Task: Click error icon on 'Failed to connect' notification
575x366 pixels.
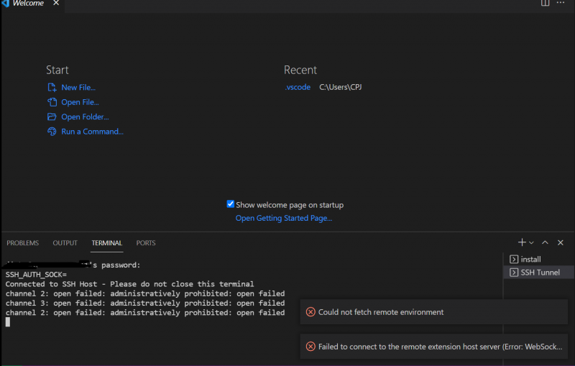Action: 310,347
